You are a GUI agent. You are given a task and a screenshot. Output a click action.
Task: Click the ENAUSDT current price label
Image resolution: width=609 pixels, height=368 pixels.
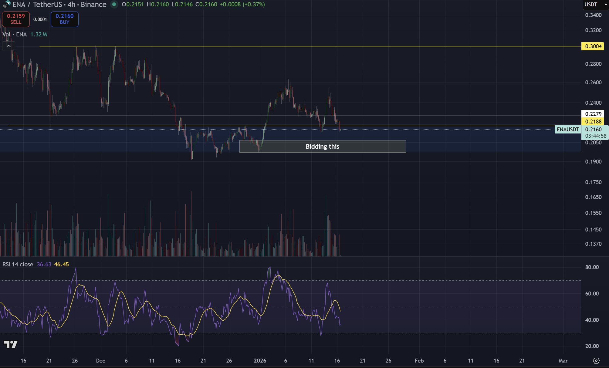pos(568,130)
